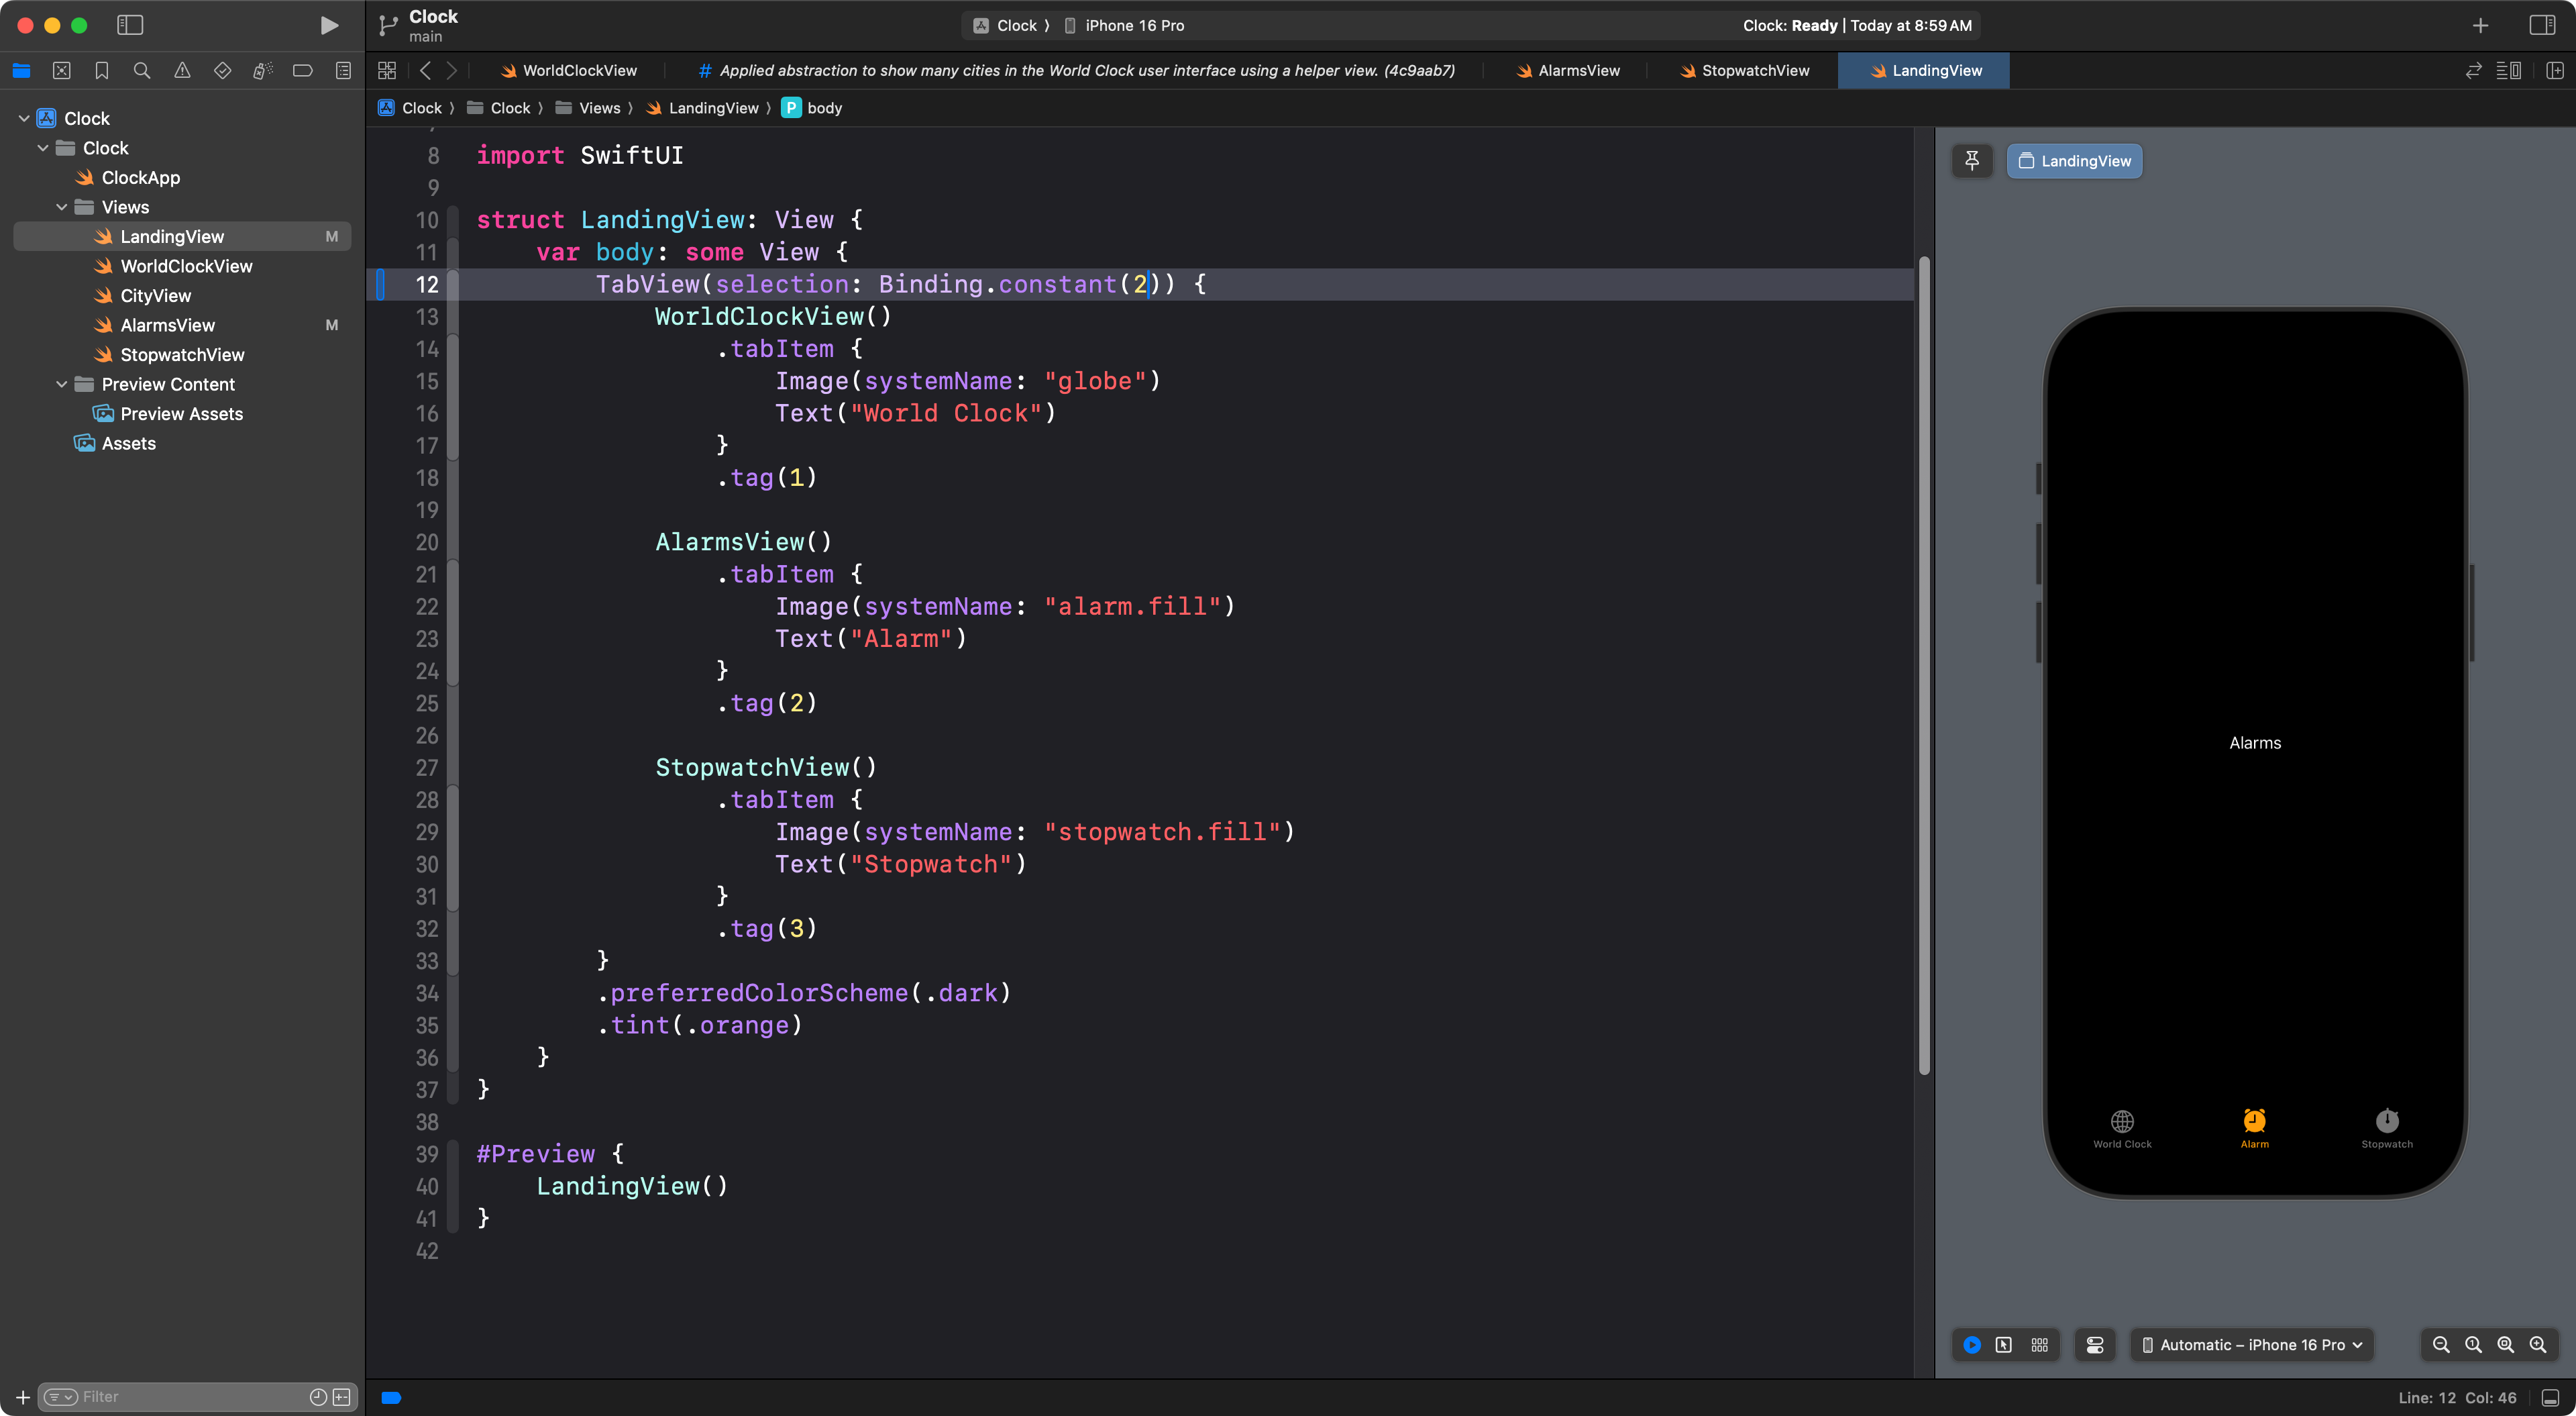Viewport: 2576px width, 1416px height.
Task: Collapse the Preview Content folder
Action: [x=62, y=385]
